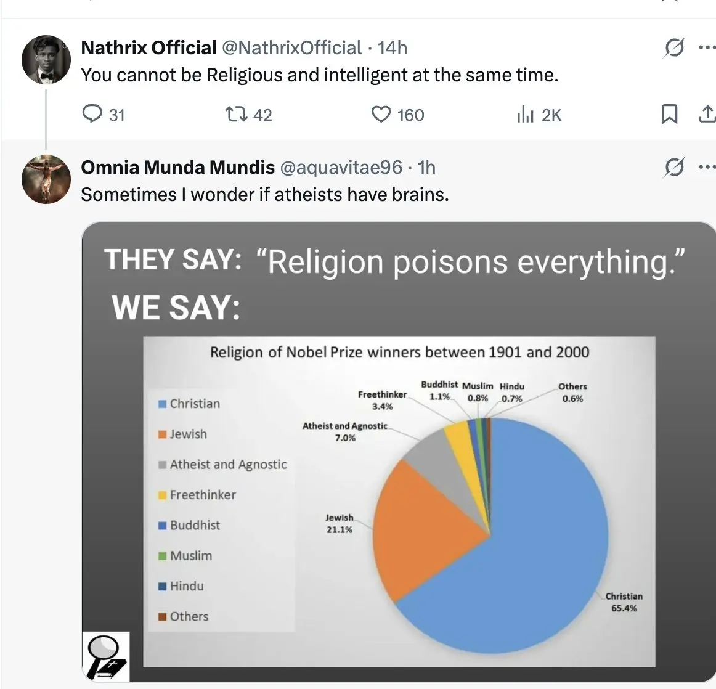Screen dimensions: 716x689
Task: Open the @aquavitae96 handle link
Action: 341,167
